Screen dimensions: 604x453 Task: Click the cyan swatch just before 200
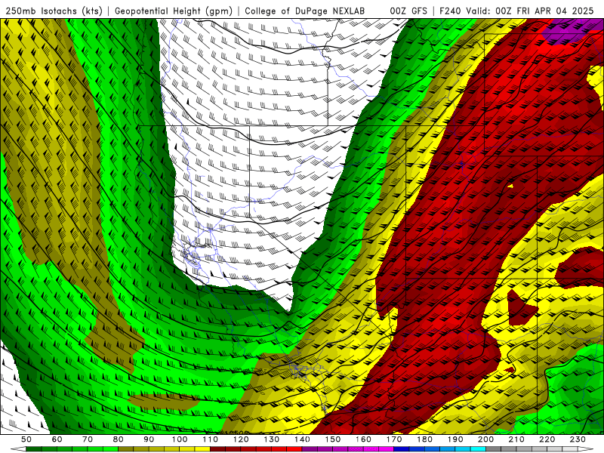479,449
